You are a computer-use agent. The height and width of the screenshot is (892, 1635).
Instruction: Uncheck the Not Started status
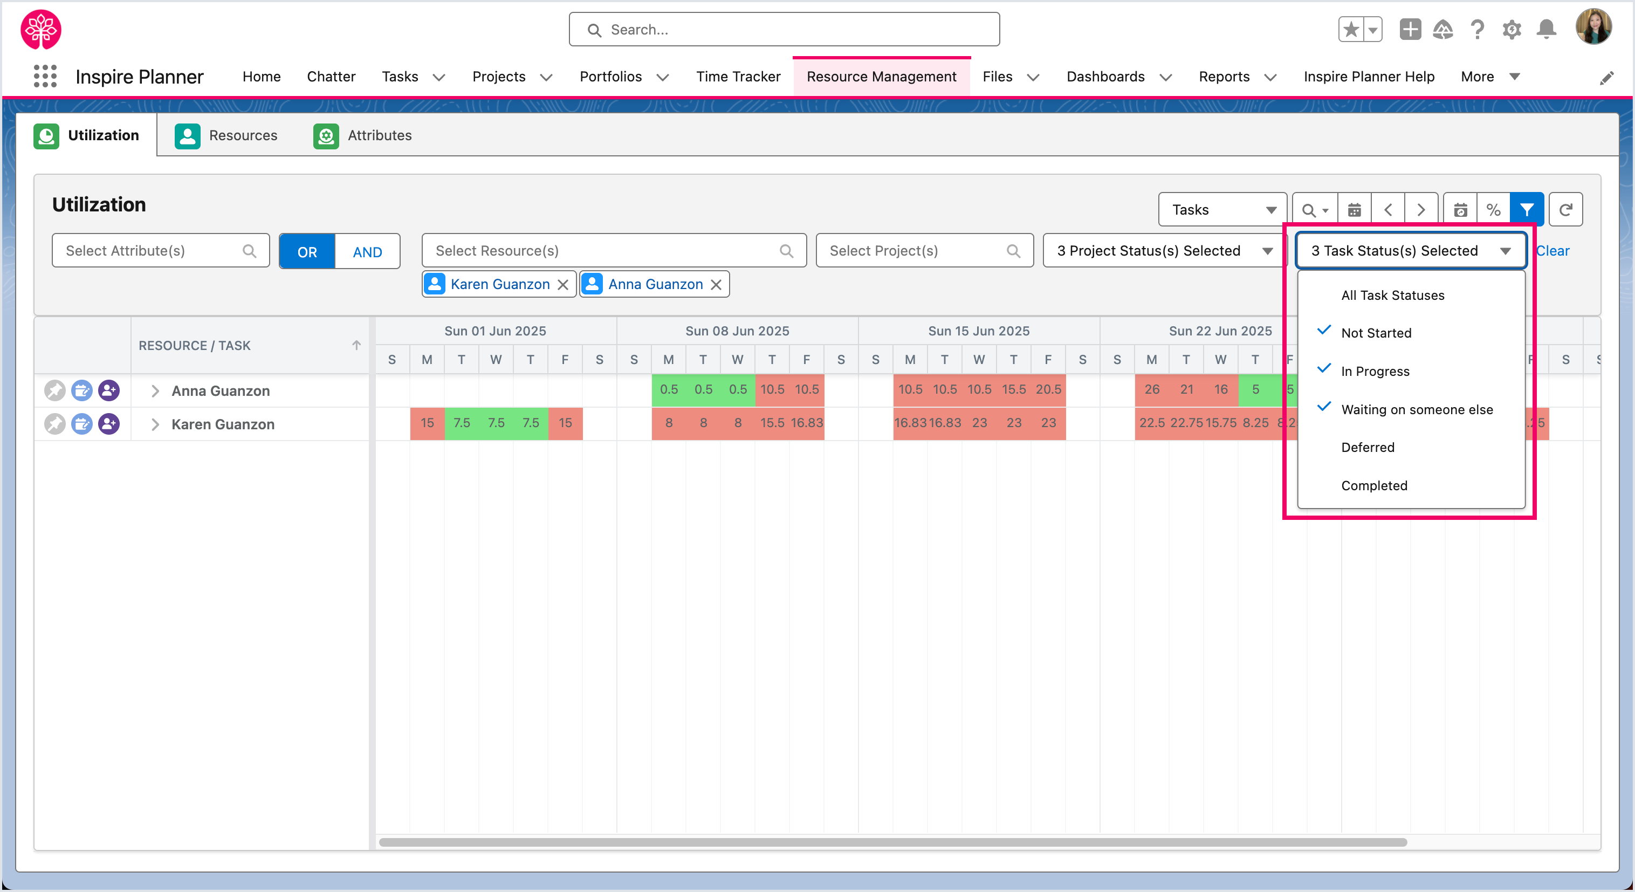(1411, 333)
